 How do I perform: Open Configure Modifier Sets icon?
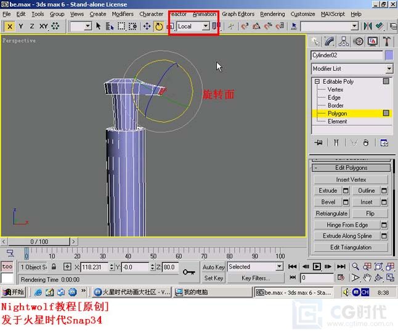384,143
